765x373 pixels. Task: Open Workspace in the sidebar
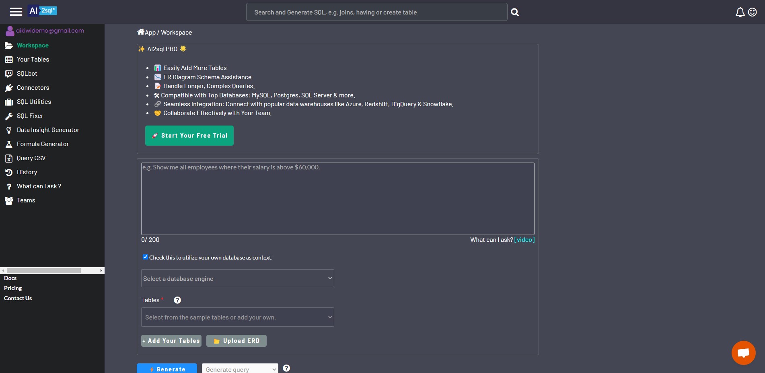coord(33,45)
